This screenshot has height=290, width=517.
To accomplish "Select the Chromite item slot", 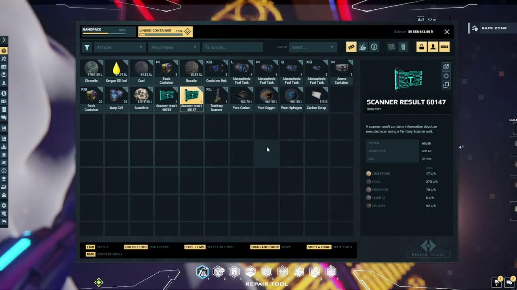I will (91, 72).
